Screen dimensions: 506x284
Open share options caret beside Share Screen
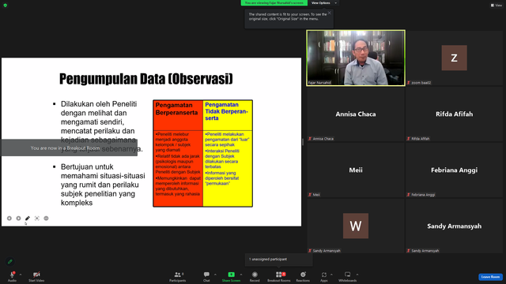point(241,275)
